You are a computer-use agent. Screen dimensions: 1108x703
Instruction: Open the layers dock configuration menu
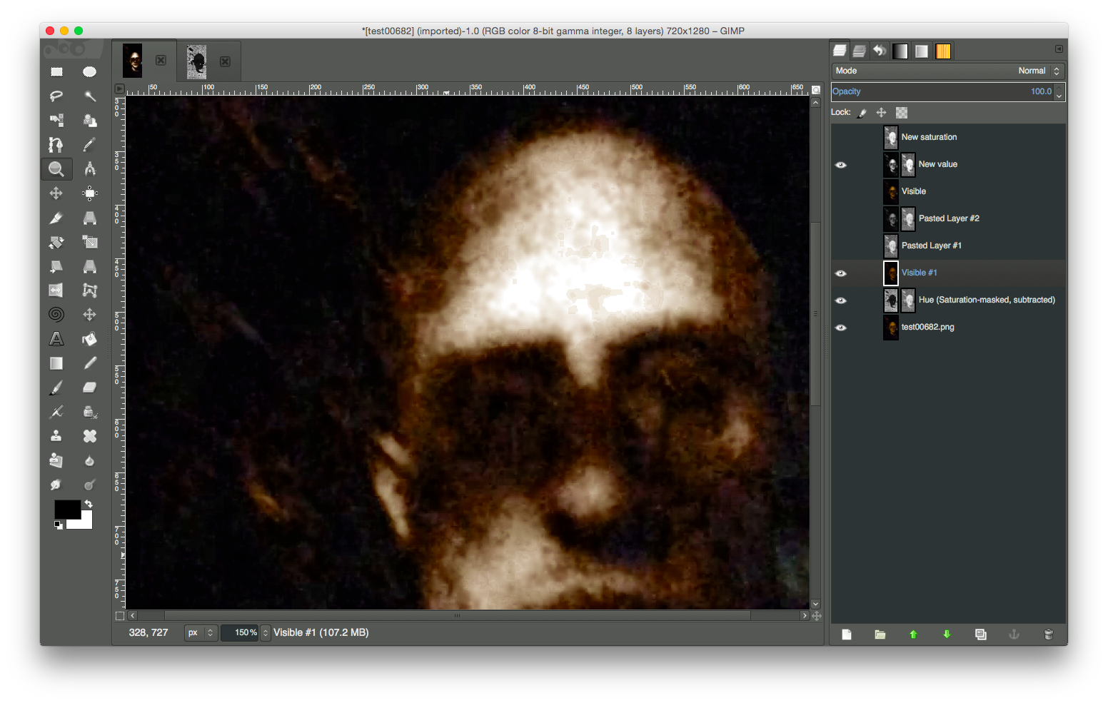1059,49
